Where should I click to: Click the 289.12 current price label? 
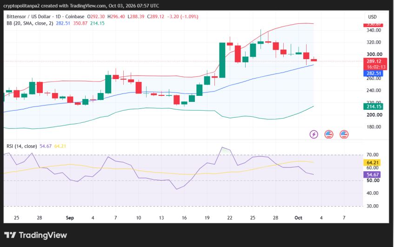coord(374,61)
